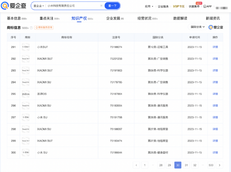Open the 查企业 search type dropdown
The height and width of the screenshot is (172, 231).
point(38,6)
